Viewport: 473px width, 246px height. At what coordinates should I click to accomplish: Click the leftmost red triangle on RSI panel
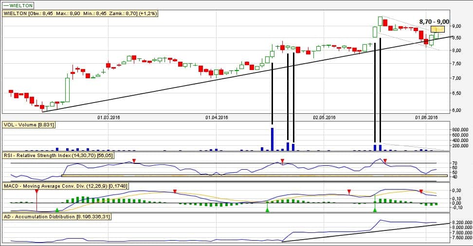(134, 161)
